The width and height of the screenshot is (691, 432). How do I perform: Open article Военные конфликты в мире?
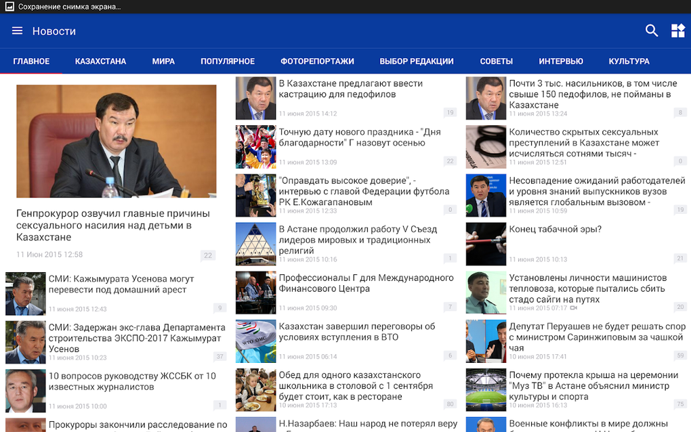tap(588, 424)
